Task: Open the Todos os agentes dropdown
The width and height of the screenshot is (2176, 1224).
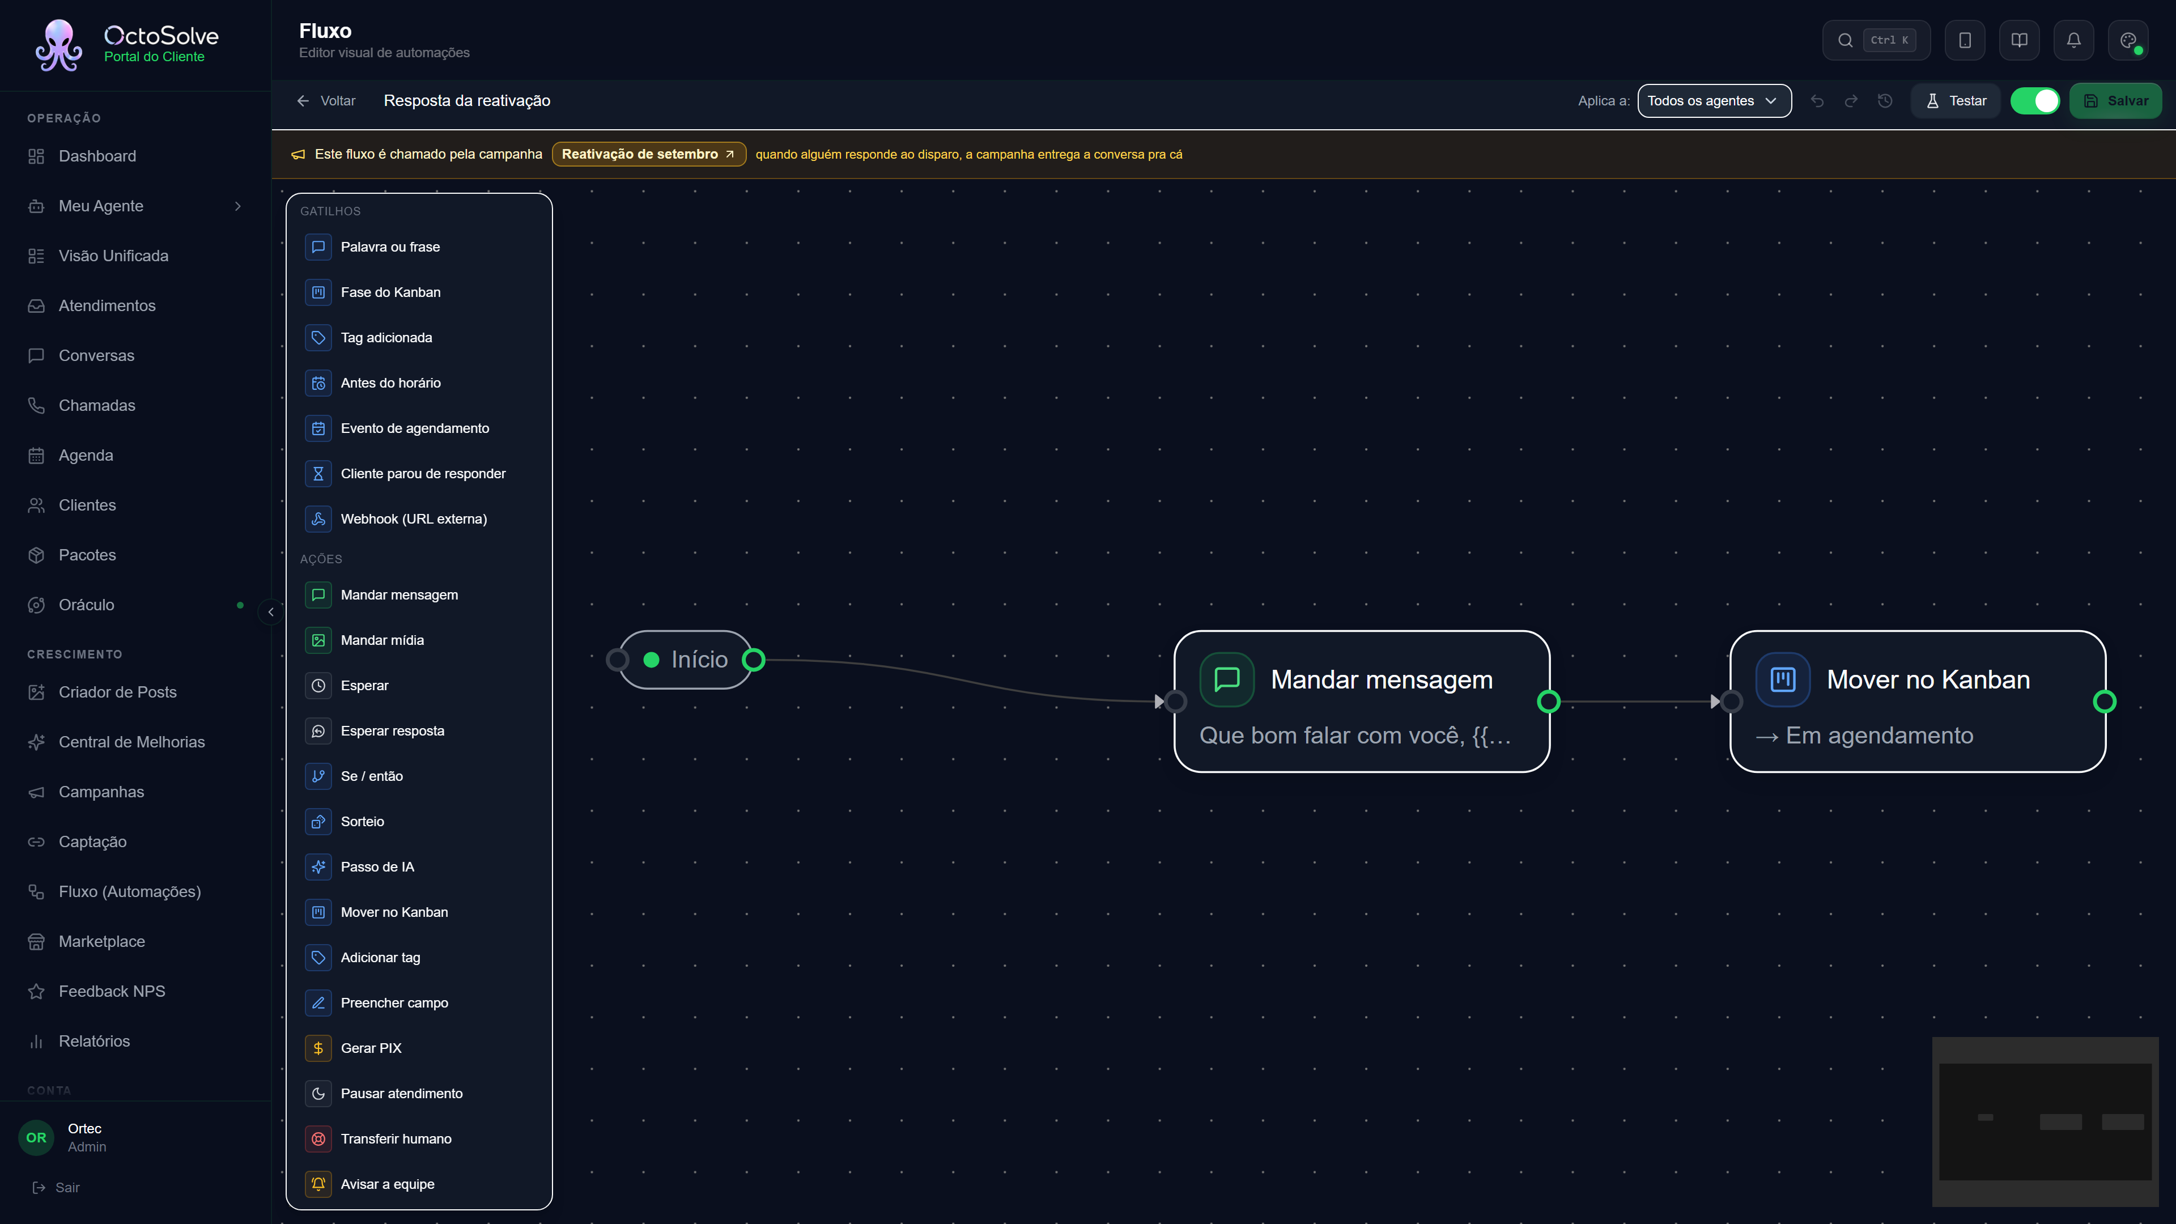Action: [1714, 100]
